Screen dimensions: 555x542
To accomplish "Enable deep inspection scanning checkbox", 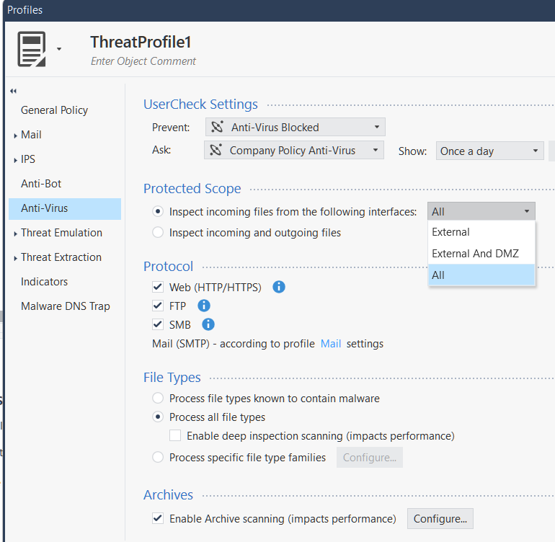I will click(x=175, y=435).
